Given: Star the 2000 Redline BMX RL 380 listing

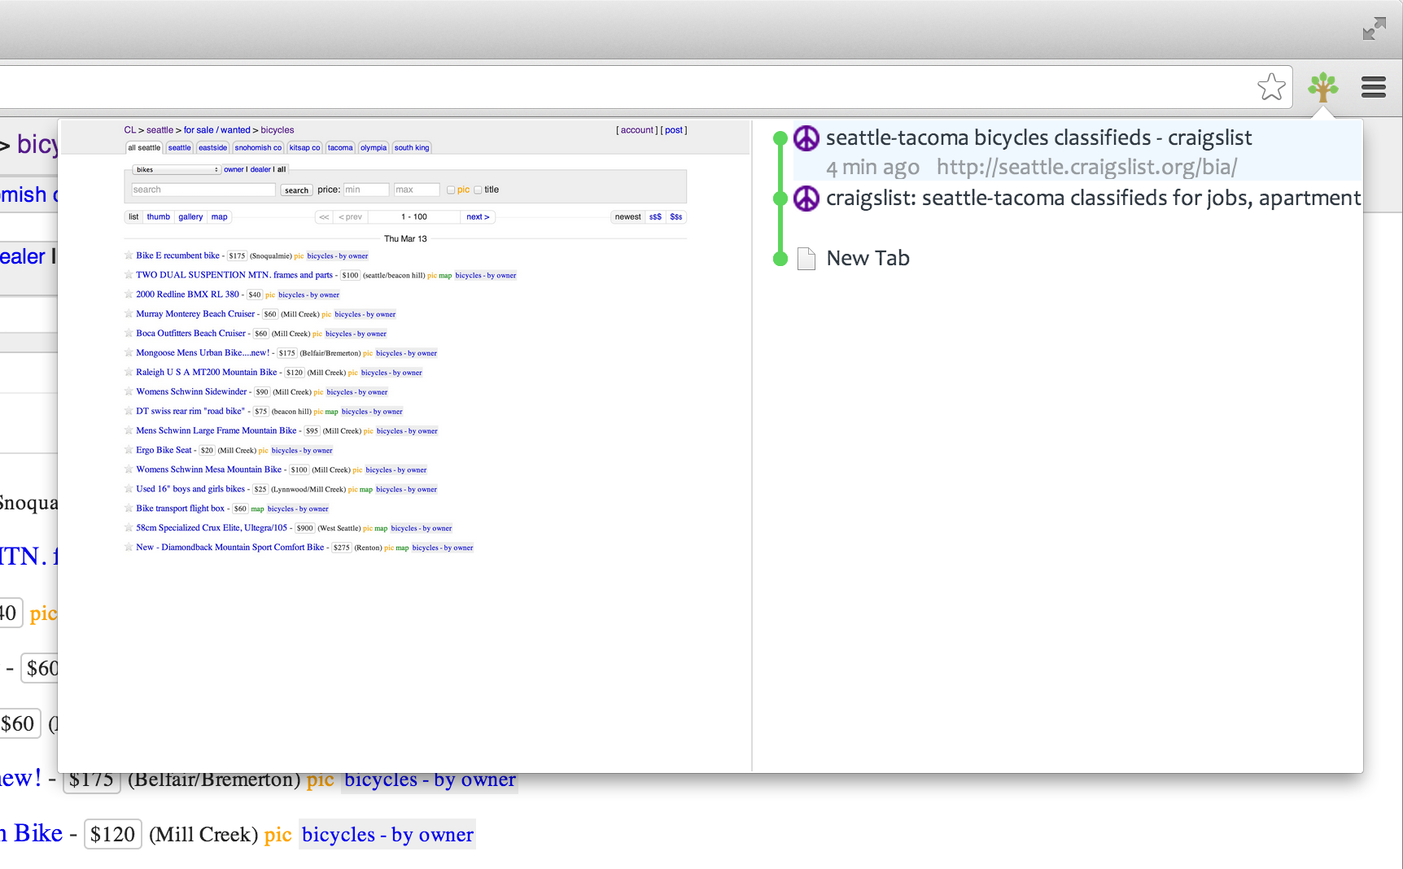Looking at the screenshot, I should pyautogui.click(x=129, y=295).
